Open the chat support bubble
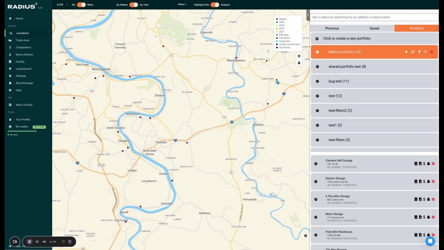444x250 pixels. point(430,241)
